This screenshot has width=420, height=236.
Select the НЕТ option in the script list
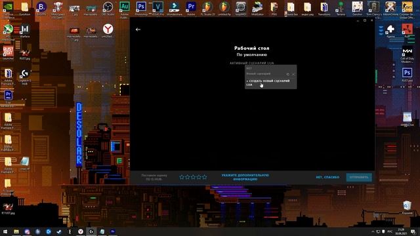pyautogui.click(x=249, y=68)
